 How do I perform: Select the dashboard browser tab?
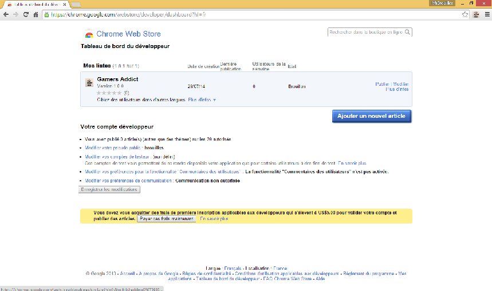[34, 4]
